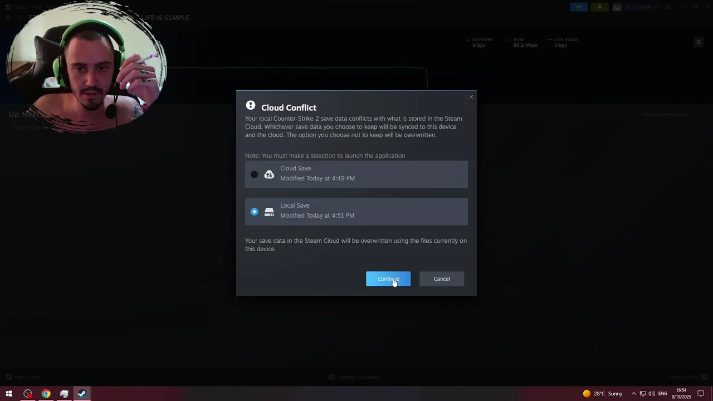713x401 pixels.
Task: Select the Local Save radio button
Action: coord(254,212)
